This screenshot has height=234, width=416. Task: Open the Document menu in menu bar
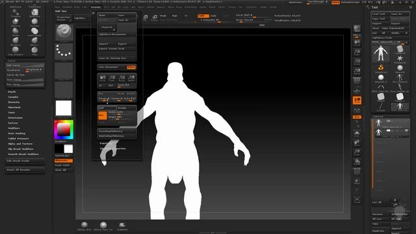pos(96,7)
